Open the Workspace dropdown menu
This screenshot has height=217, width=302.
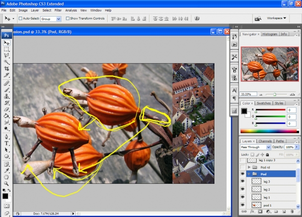click(x=276, y=18)
